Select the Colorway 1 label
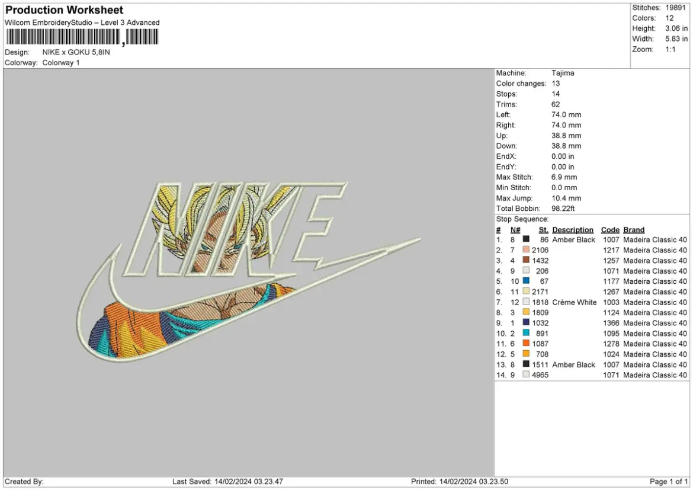 [61, 62]
